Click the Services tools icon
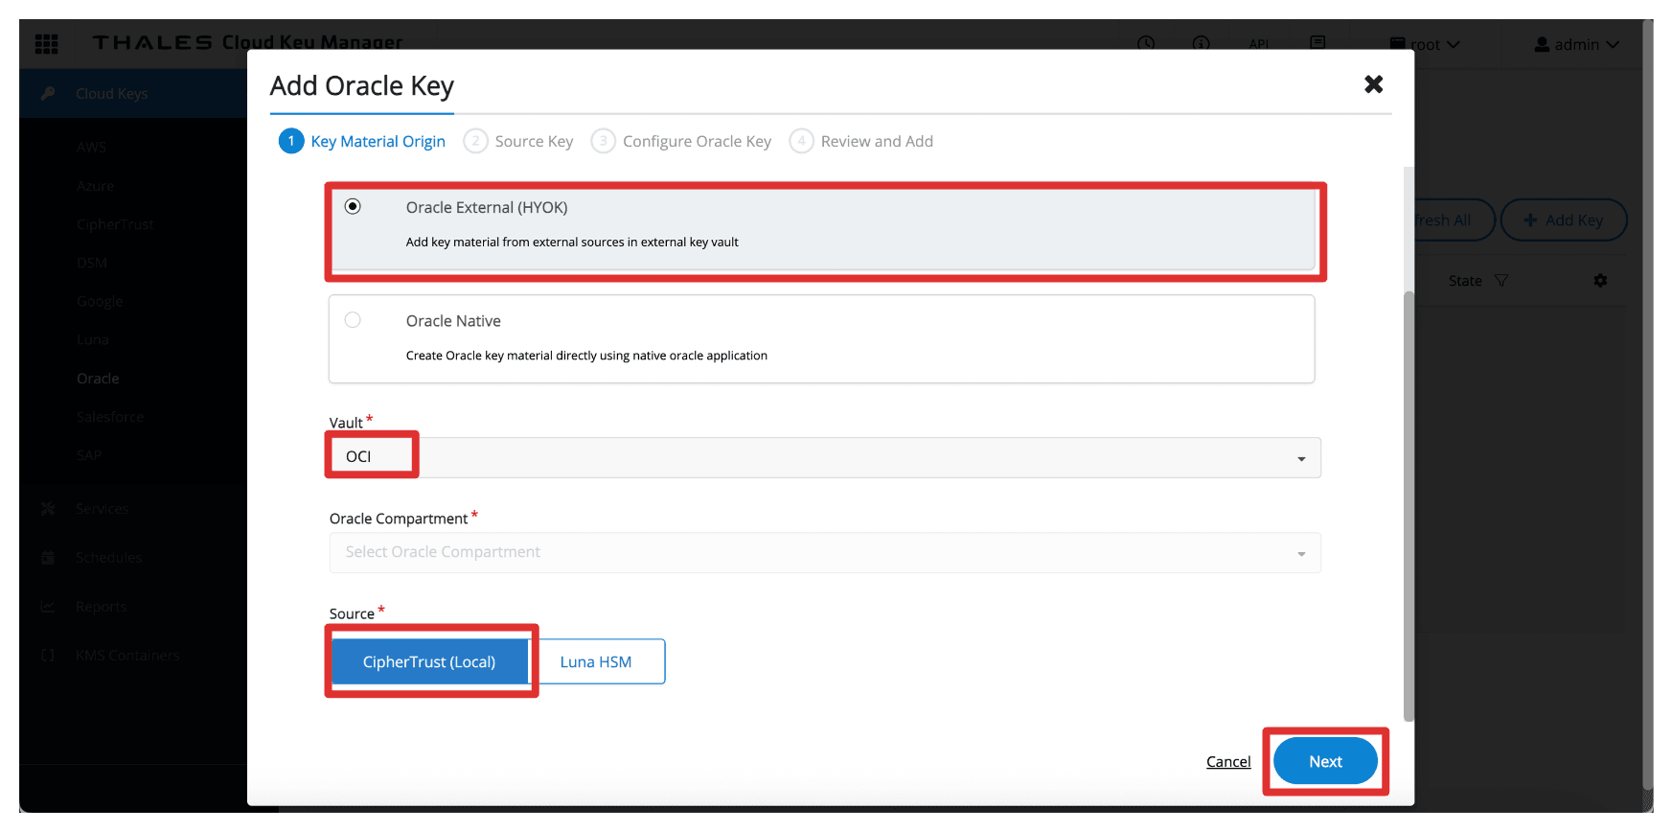The image size is (1672, 832). pos(48,508)
